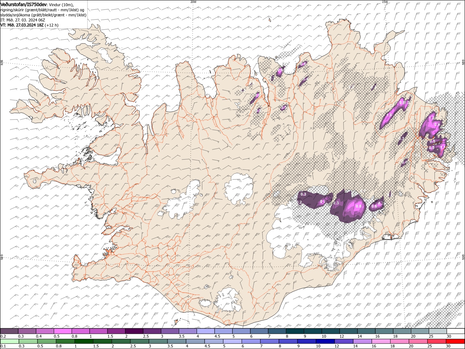Click the 0.2 precipitation label on the map
The height and width of the screenshot is (349, 465).
(299, 202)
